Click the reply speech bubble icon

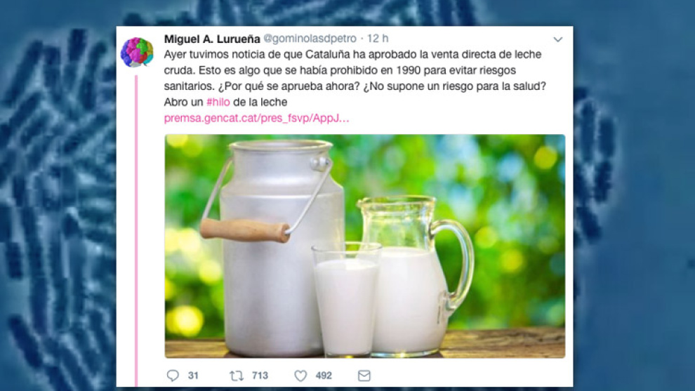pos(173,376)
